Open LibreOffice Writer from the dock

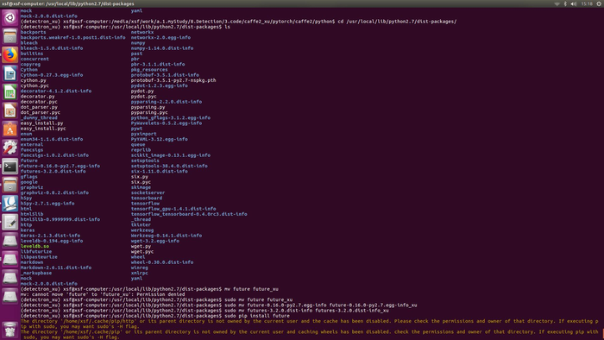(9, 73)
